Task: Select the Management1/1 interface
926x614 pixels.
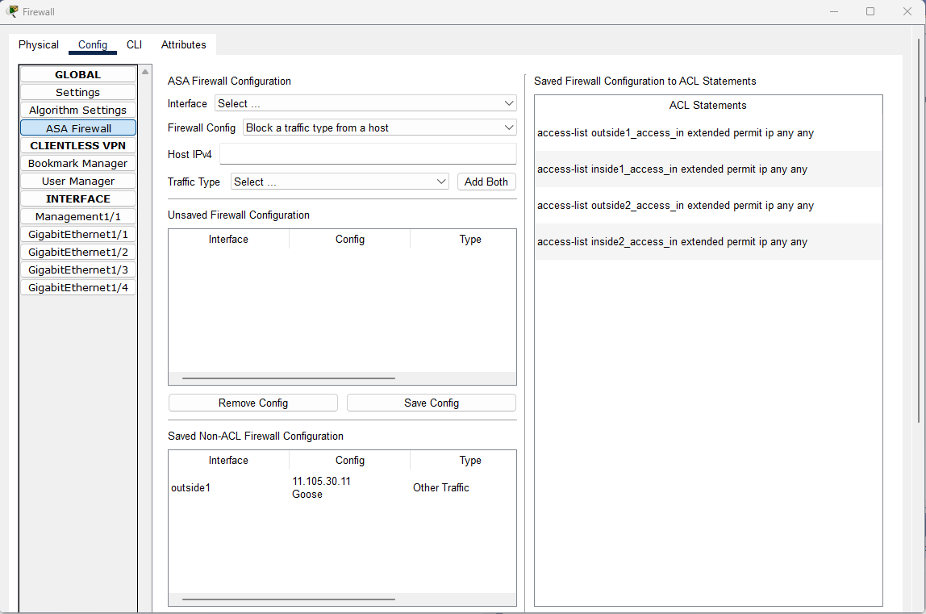Action: 77,216
